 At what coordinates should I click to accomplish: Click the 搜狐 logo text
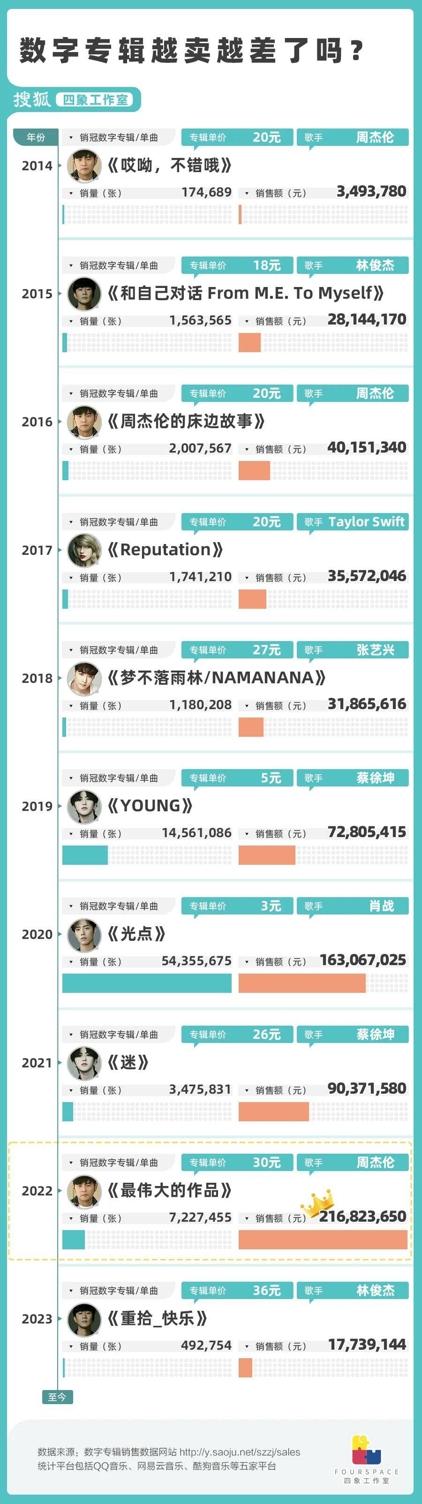tap(32, 99)
